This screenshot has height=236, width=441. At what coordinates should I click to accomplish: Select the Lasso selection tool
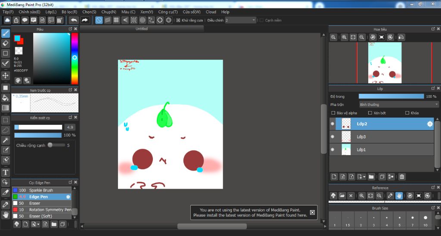6,130
